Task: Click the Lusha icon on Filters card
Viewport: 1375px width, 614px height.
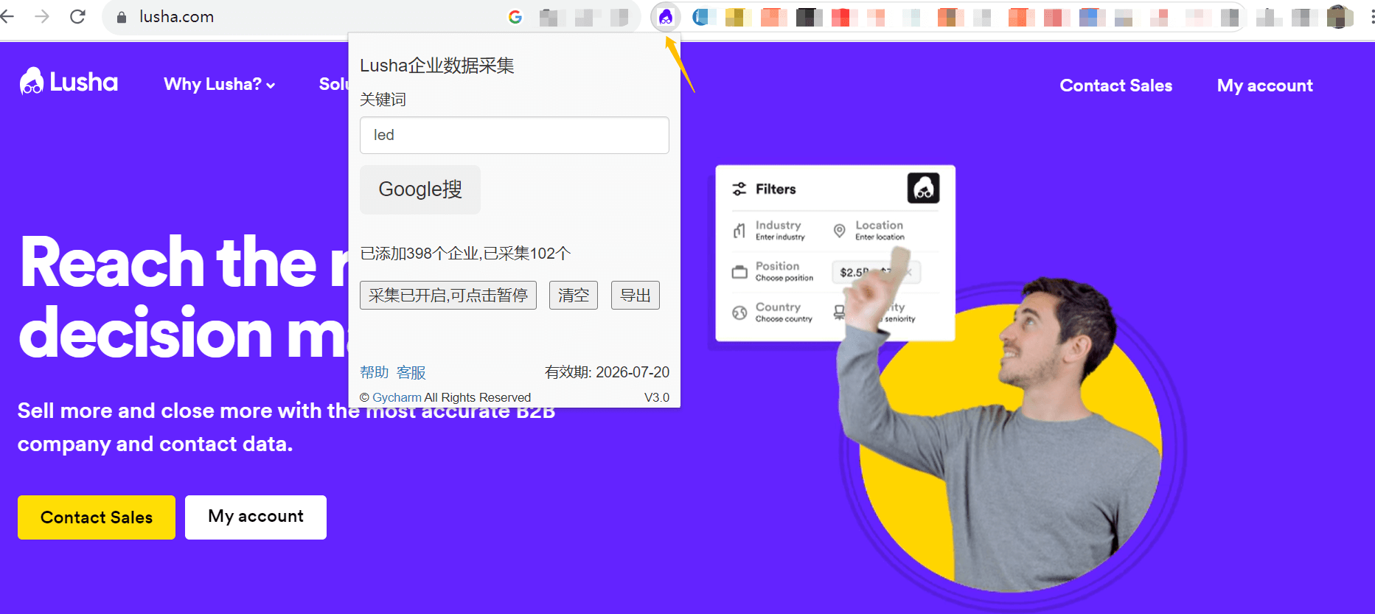Action: (923, 188)
